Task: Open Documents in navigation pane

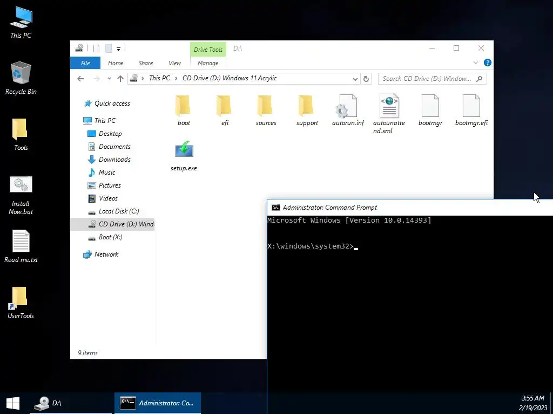Action: pyautogui.click(x=114, y=147)
